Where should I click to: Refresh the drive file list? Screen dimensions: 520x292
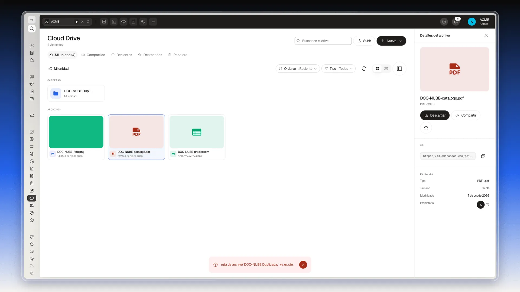[364, 69]
